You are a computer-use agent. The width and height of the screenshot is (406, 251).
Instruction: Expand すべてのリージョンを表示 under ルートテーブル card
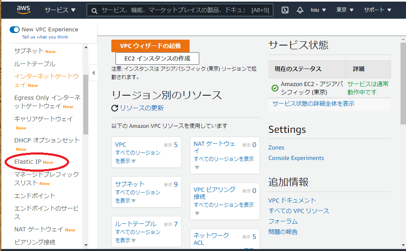[138, 236]
